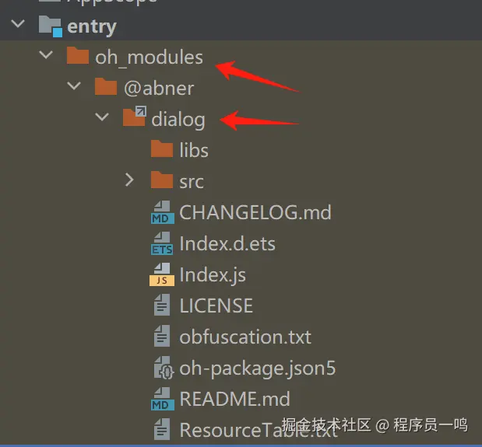Viewport: 482px width, 447px height.
Task: Click the dialog symlink folder icon
Action: point(135,116)
